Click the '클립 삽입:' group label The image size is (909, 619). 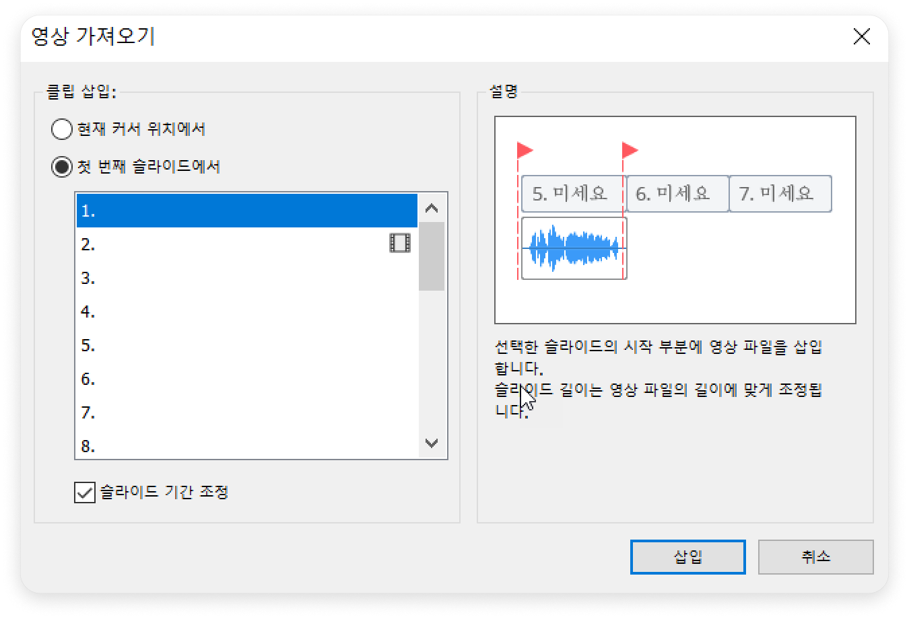[81, 92]
